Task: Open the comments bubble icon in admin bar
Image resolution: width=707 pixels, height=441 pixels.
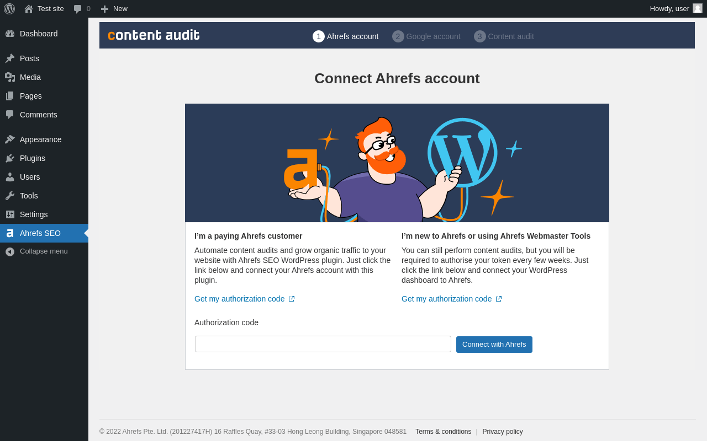Action: click(78, 9)
